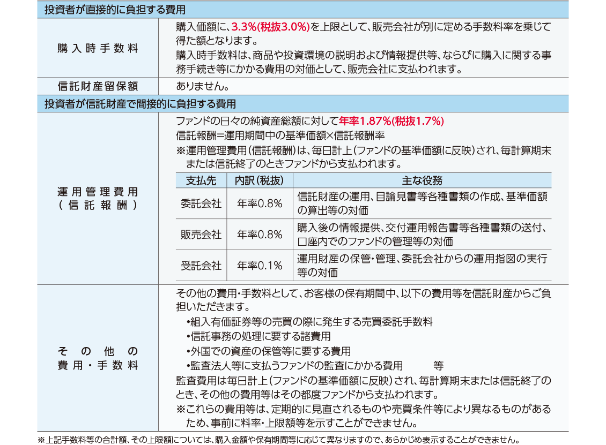Select the 購入時手数料 row label

pyautogui.click(x=98, y=48)
